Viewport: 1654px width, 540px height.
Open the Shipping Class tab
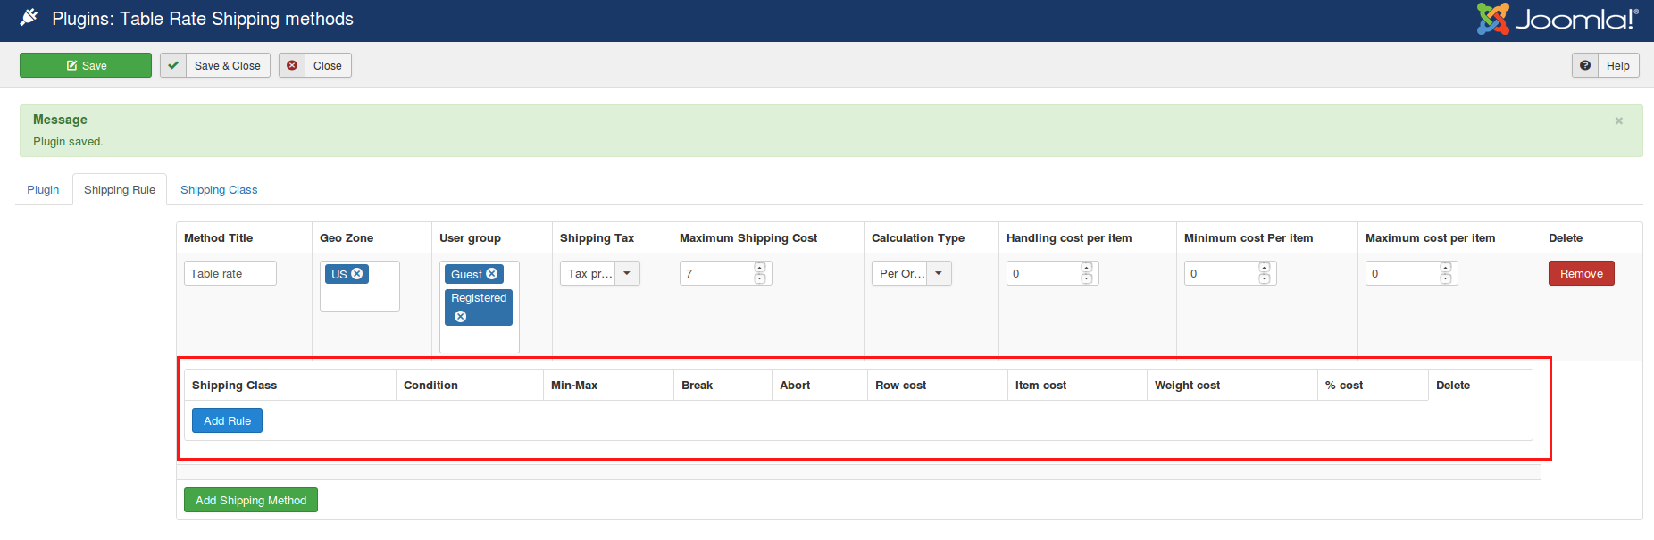(x=219, y=190)
